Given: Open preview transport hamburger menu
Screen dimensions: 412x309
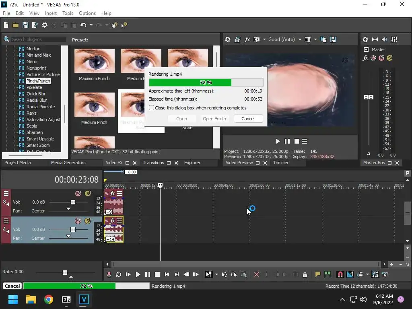Looking at the screenshot, I should 305,141.
